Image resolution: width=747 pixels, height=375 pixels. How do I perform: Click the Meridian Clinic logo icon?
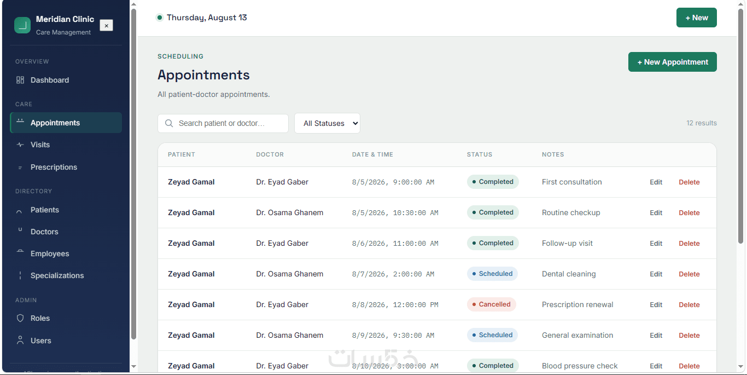coord(22,25)
